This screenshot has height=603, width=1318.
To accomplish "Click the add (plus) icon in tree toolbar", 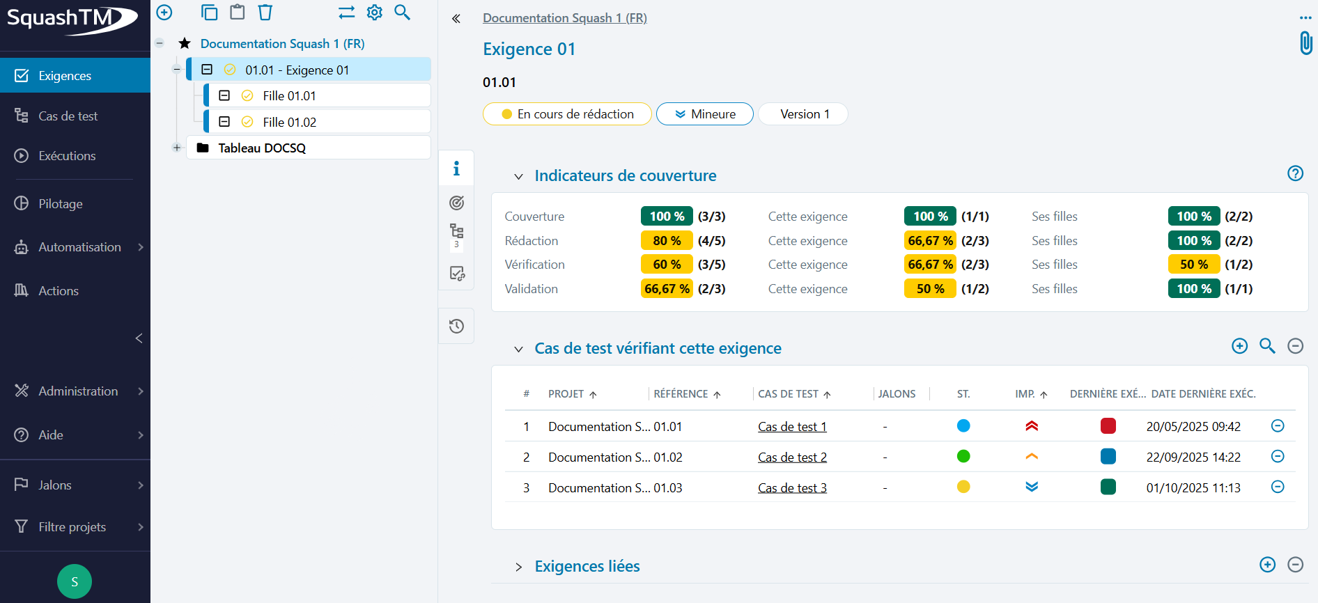I will coord(164,13).
